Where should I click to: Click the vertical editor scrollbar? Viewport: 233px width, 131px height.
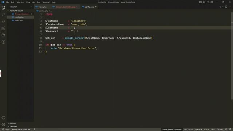[x=232, y=56]
